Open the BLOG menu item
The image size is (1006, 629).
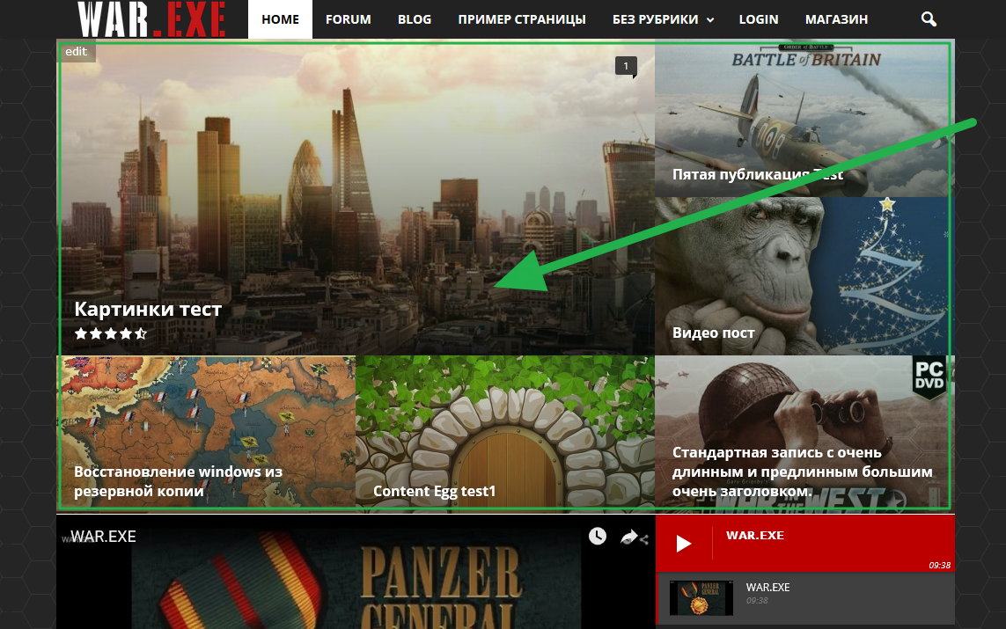click(415, 19)
